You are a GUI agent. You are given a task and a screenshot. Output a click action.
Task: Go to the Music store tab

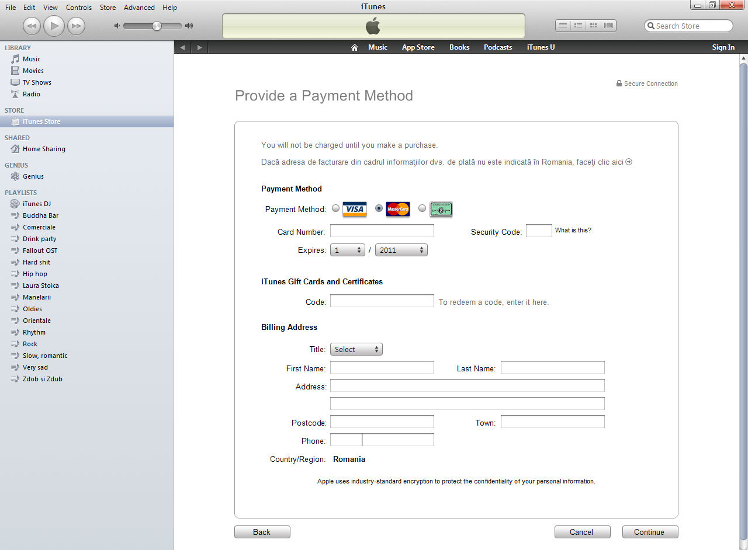(378, 47)
